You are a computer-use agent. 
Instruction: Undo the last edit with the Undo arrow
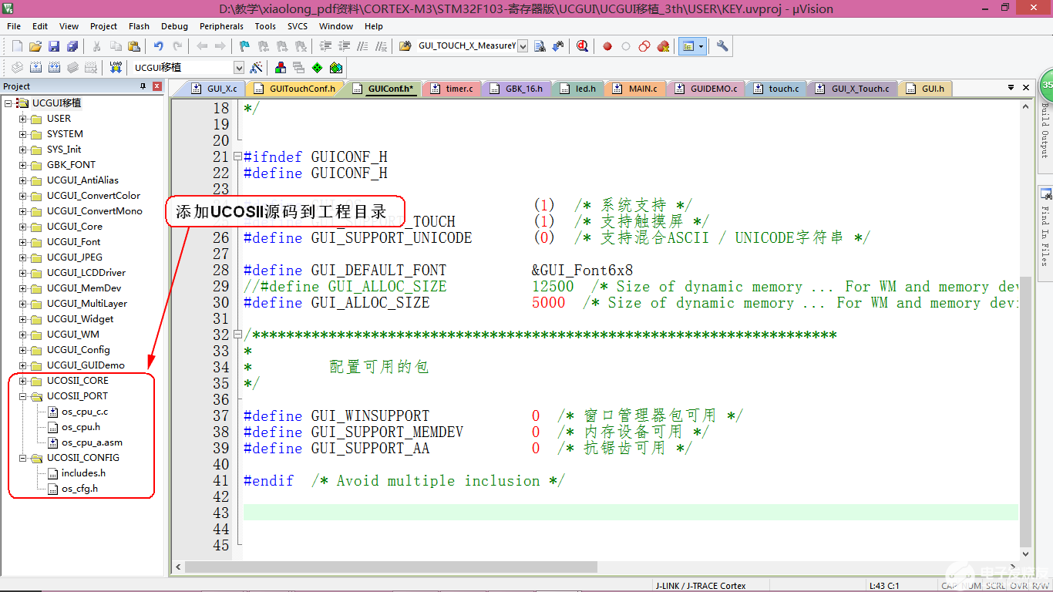(159, 46)
